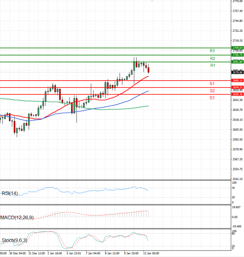The image size is (244, 257).
Task: Select the current price tag 2678.86
Action: tap(237, 72)
